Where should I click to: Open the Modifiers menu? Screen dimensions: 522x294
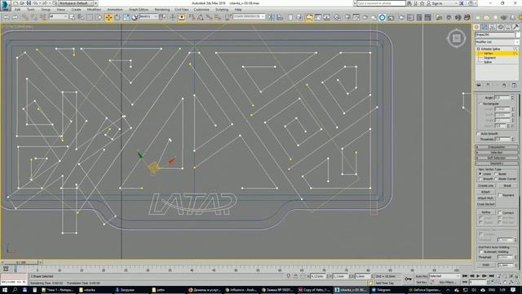(x=94, y=10)
